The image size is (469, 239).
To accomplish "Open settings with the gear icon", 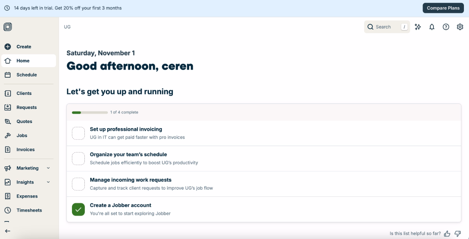I will [x=460, y=27].
